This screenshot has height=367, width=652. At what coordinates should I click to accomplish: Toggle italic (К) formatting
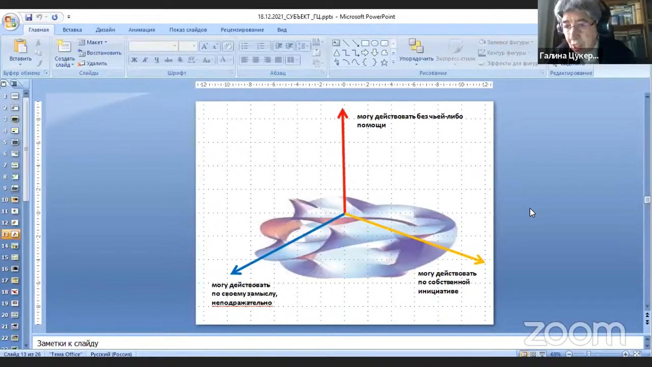[x=145, y=60]
